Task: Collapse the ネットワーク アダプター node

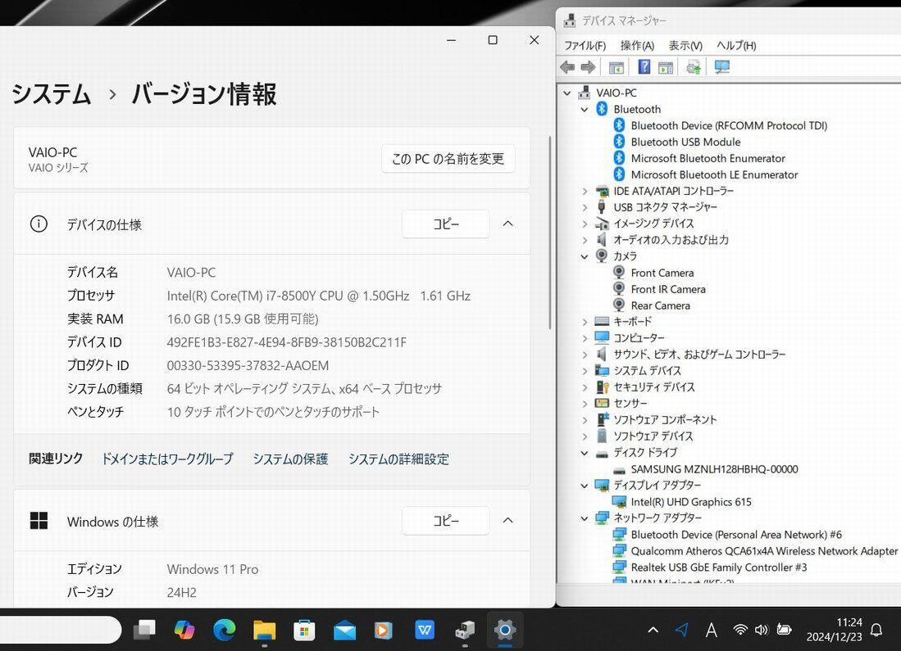Action: (585, 518)
